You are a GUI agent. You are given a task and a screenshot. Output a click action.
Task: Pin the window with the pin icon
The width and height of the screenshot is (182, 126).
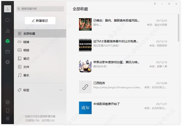coord(155,4)
